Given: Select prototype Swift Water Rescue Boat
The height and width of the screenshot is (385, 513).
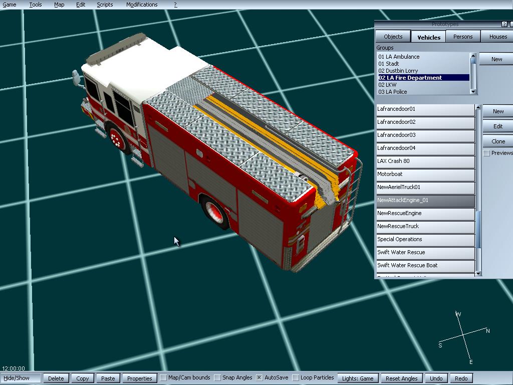Looking at the screenshot, I should (425, 266).
